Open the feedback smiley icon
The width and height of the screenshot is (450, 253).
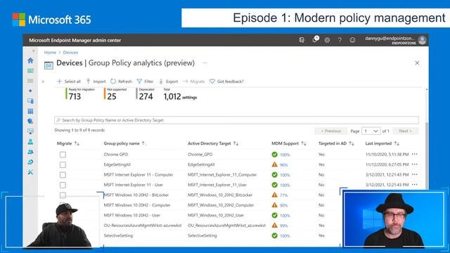(352, 40)
